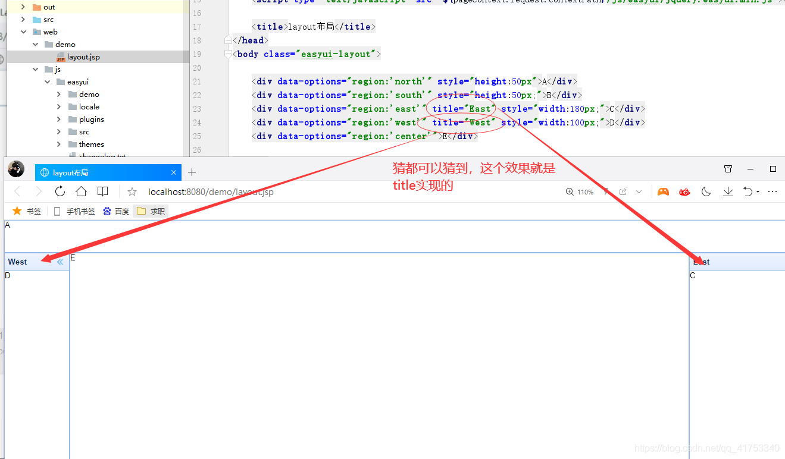
Task: Click the browser profile avatar
Action: coord(16,169)
